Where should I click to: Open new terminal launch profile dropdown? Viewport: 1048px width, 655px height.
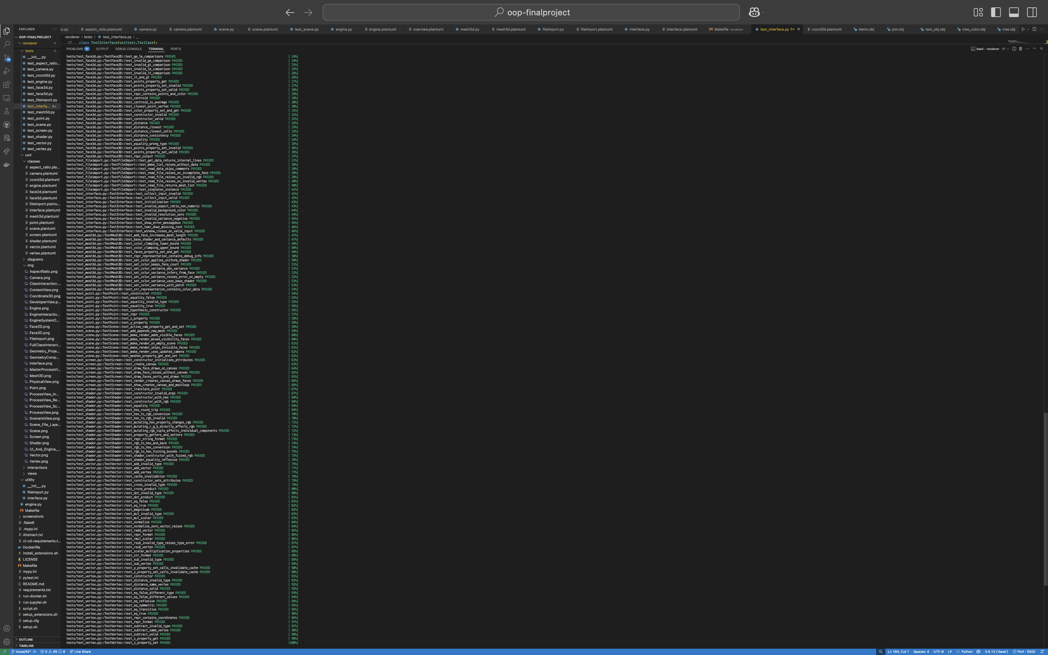tap(1008, 49)
